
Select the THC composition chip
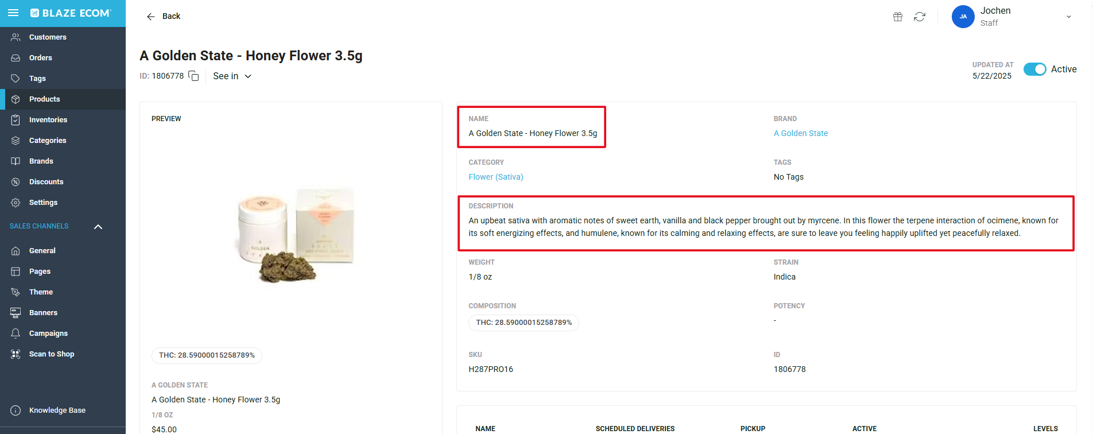524,323
